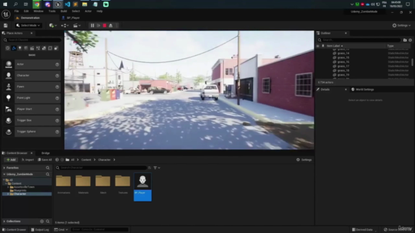Open the add content quick dropdown

click(53, 26)
